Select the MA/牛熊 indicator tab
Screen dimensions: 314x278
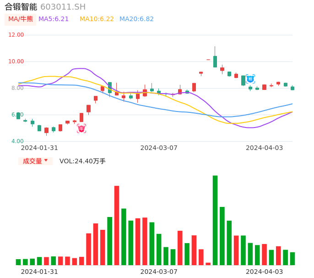tap(21, 19)
